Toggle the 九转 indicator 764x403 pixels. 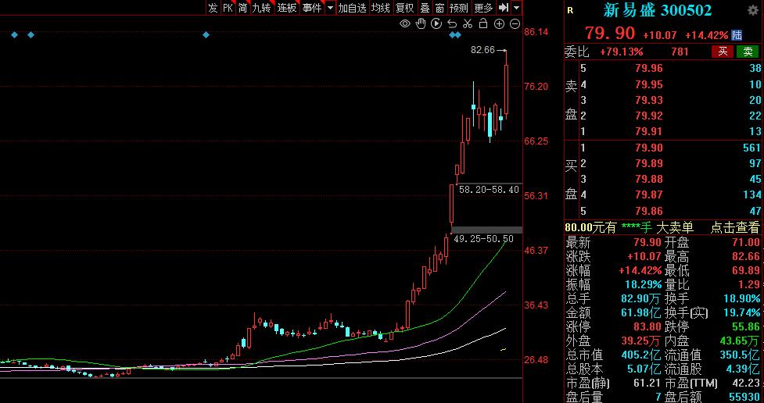point(262,7)
